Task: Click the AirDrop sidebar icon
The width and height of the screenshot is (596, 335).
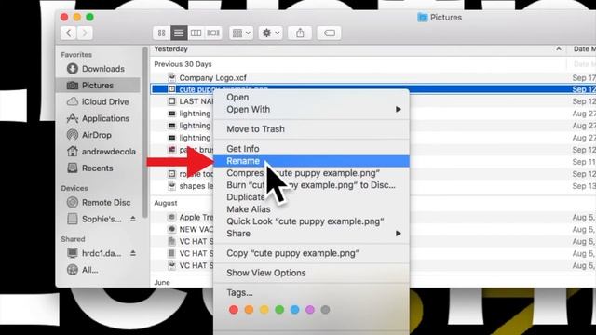Action: tap(73, 135)
